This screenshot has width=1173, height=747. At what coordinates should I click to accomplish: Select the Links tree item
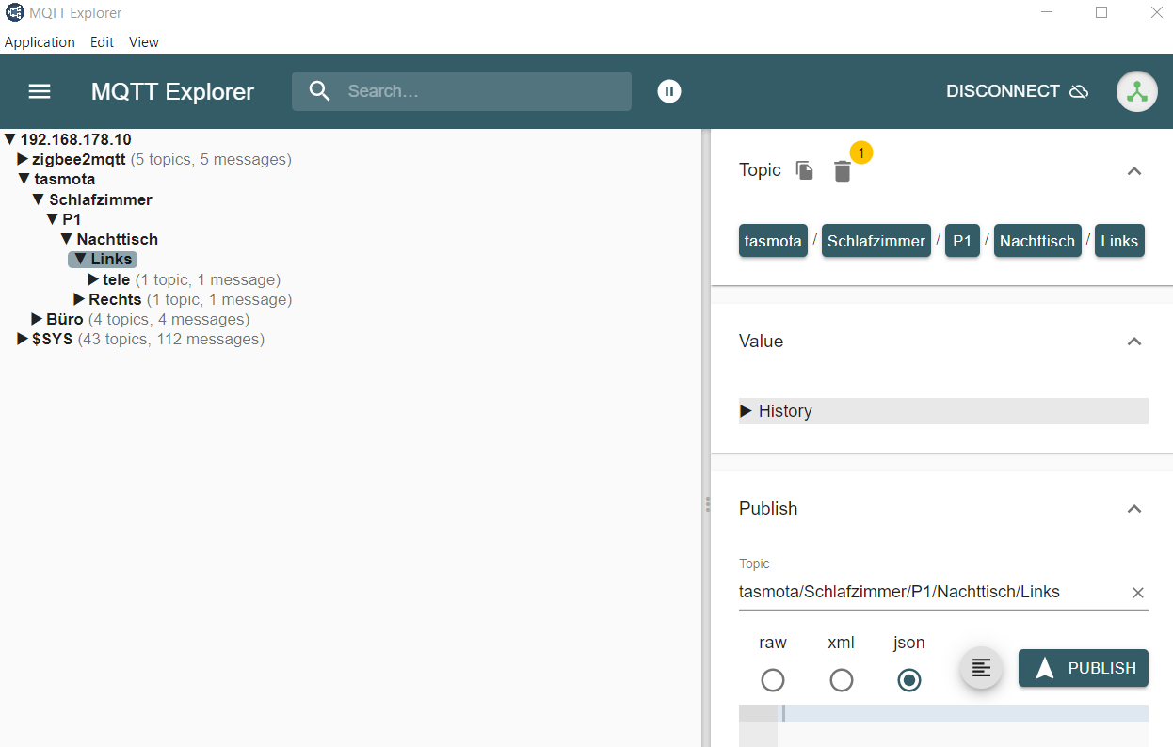[103, 260]
